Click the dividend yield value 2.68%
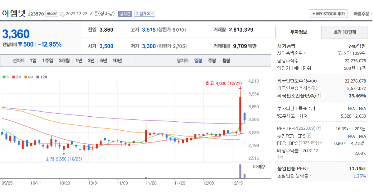The height and width of the screenshot is (193, 373). click(x=360, y=153)
